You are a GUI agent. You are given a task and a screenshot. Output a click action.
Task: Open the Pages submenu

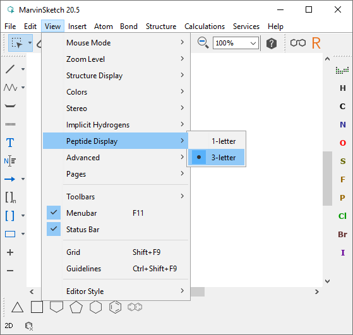116,174
